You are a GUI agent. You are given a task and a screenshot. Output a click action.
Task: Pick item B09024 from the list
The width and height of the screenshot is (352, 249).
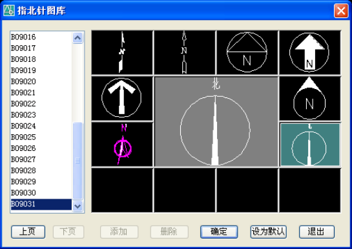point(41,126)
